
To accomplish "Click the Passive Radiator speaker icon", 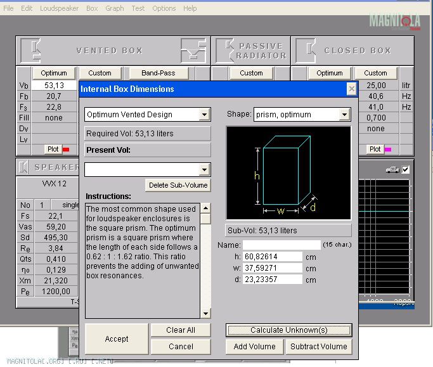I will pyautogui.click(x=226, y=51).
